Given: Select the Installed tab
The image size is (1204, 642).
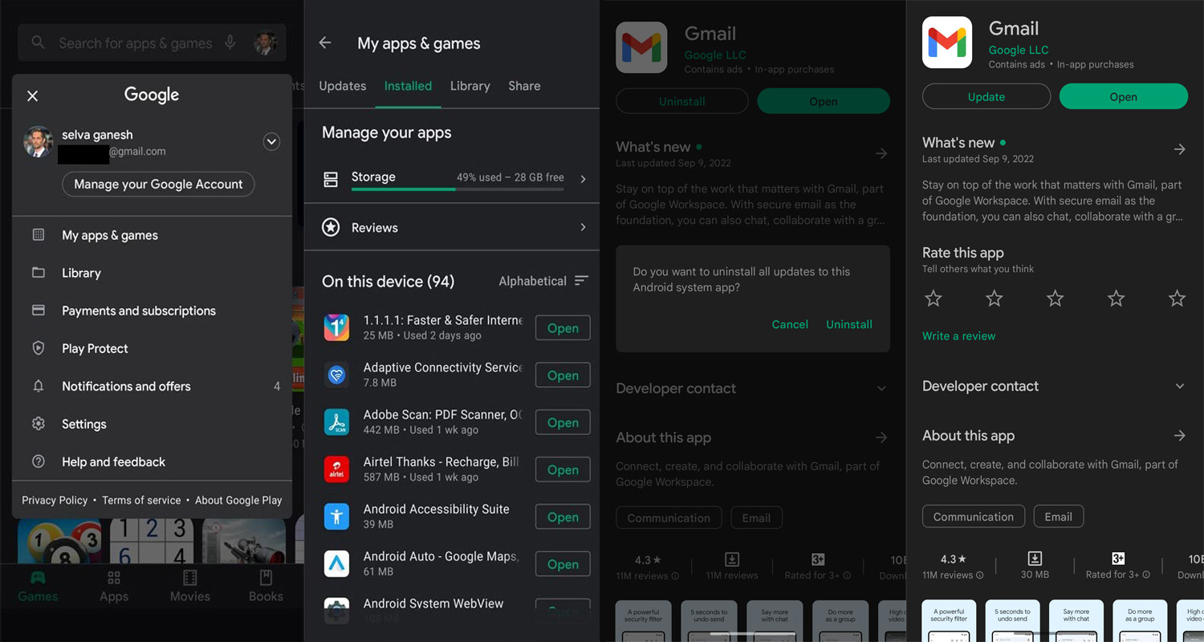Looking at the screenshot, I should pos(408,86).
